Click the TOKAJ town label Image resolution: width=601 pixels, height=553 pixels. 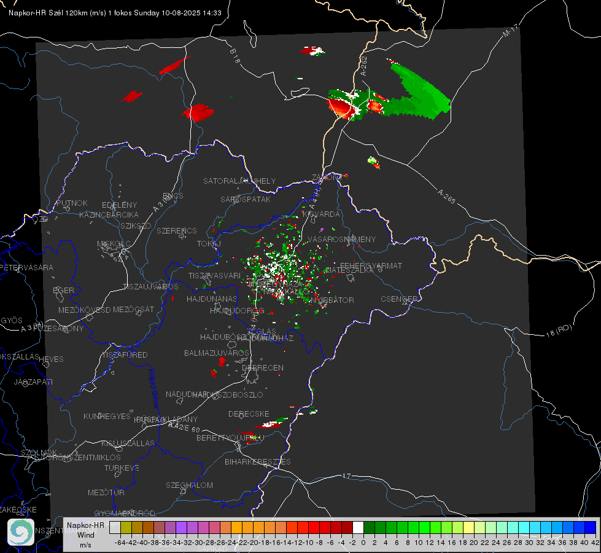(209, 244)
